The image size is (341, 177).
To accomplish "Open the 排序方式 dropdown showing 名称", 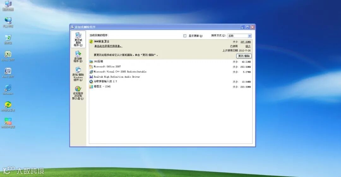I will pos(239,36).
